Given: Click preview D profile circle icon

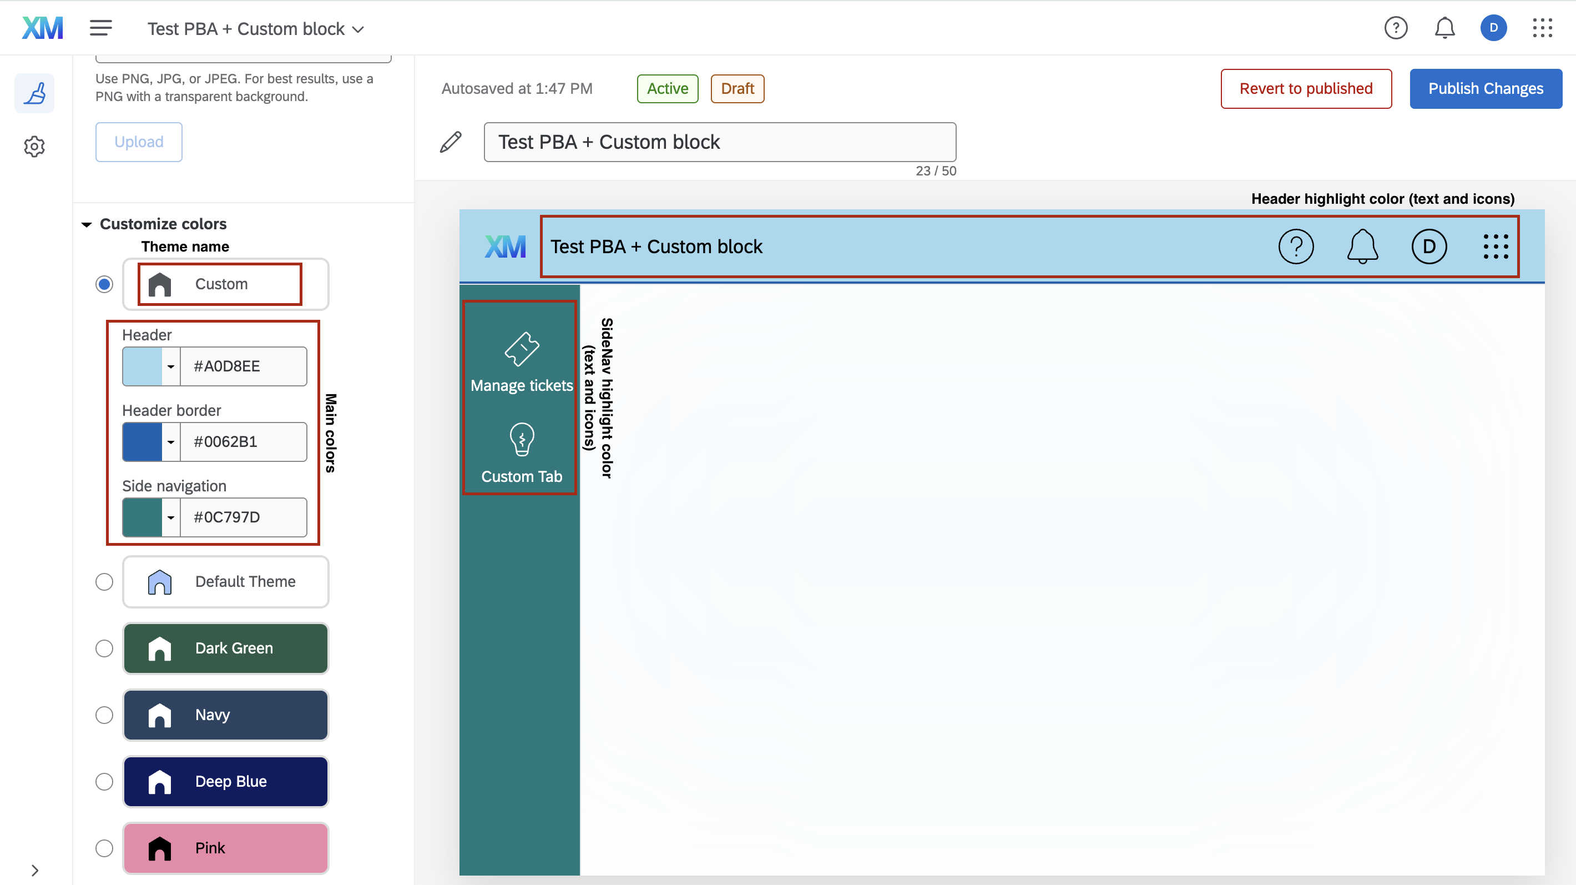Looking at the screenshot, I should pos(1428,247).
